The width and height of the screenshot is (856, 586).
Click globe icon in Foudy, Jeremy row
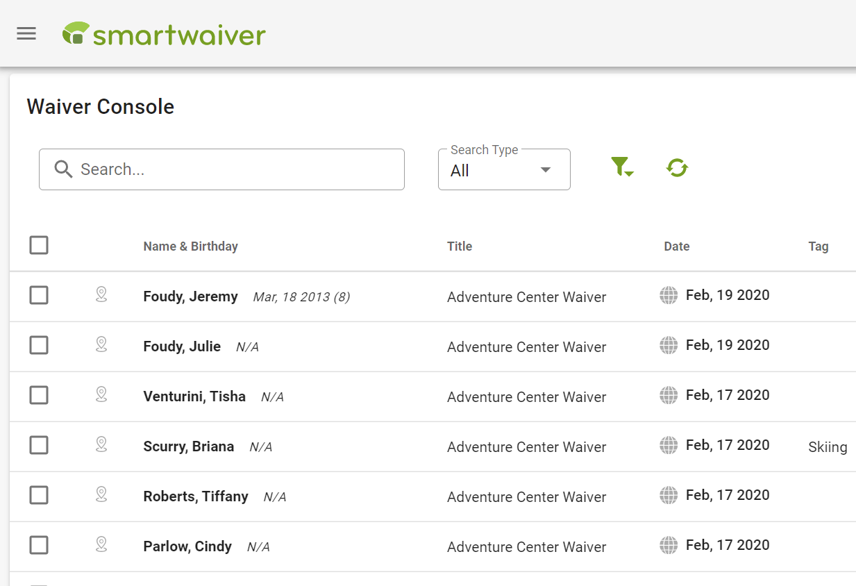(669, 296)
